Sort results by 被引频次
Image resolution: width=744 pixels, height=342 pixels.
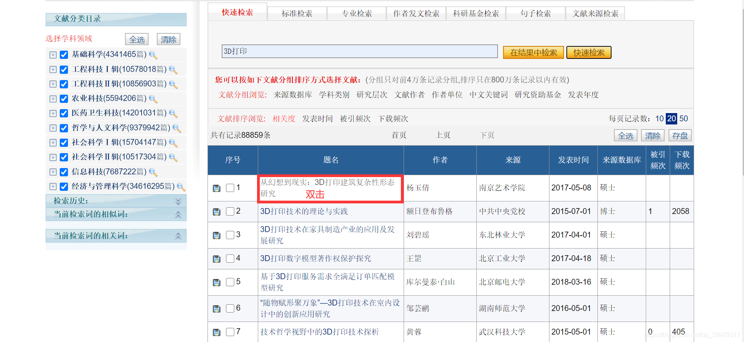(355, 119)
